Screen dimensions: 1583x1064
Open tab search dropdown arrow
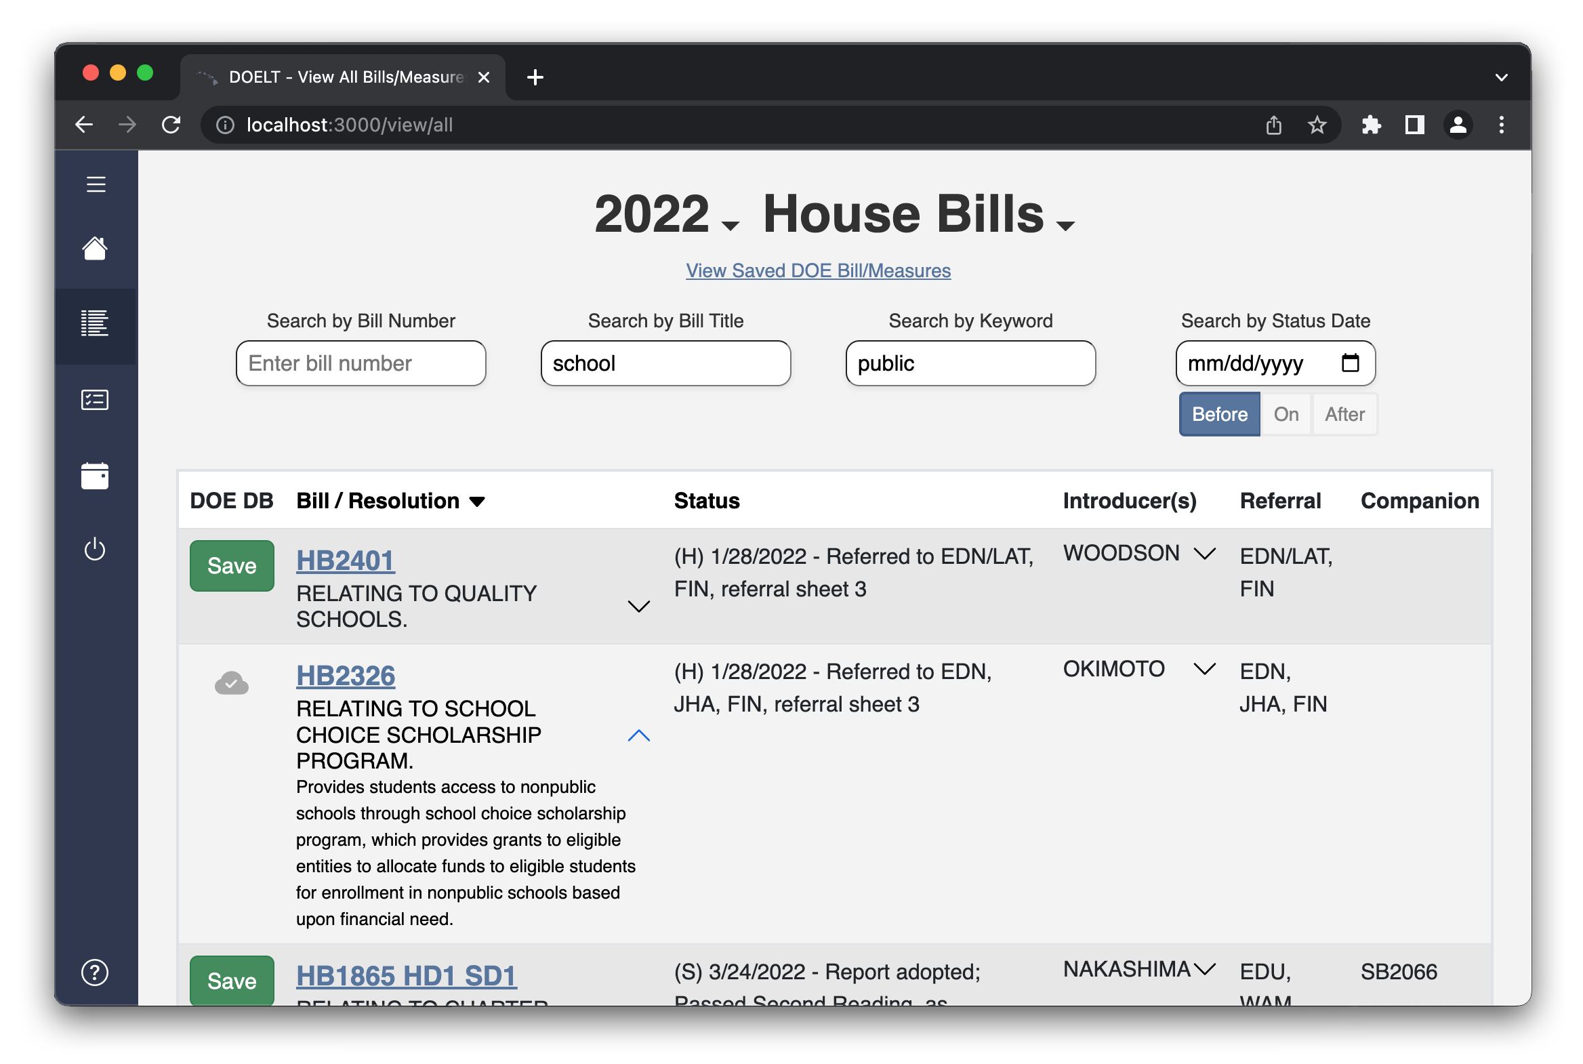click(x=1502, y=77)
